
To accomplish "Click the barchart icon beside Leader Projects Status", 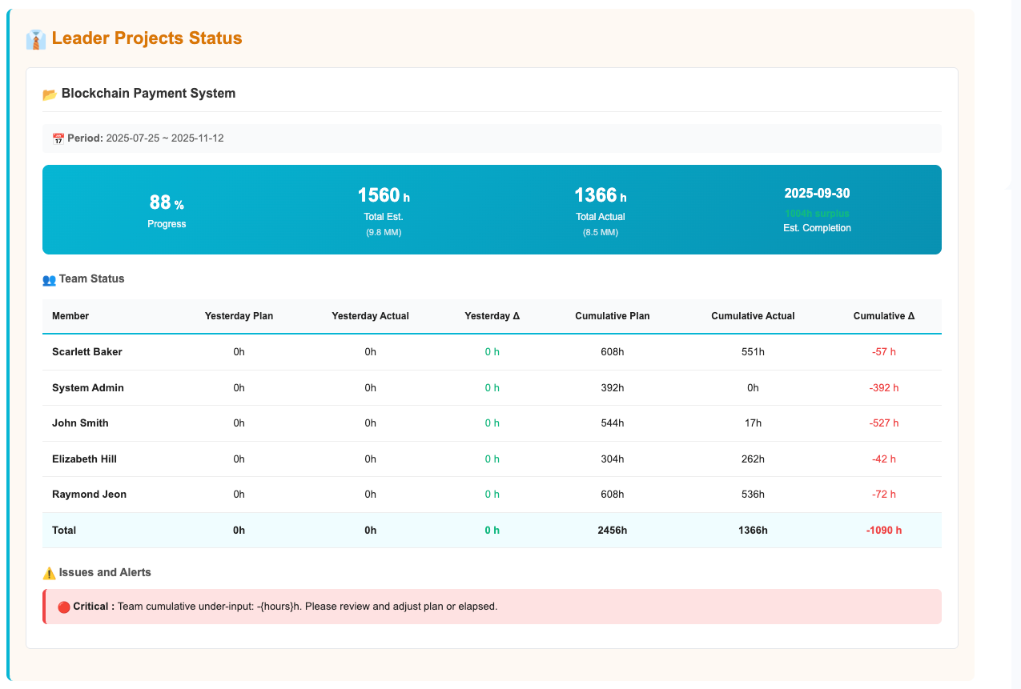I will pos(34,37).
